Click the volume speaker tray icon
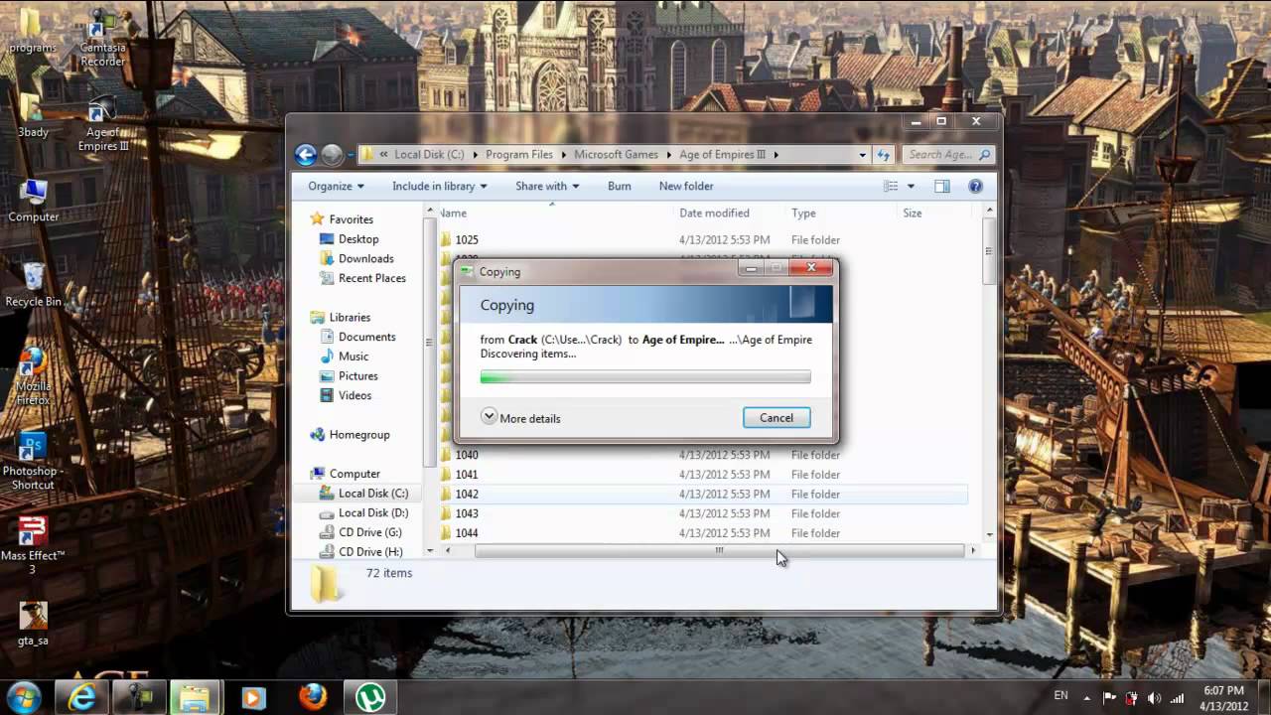The image size is (1271, 715). click(1155, 698)
